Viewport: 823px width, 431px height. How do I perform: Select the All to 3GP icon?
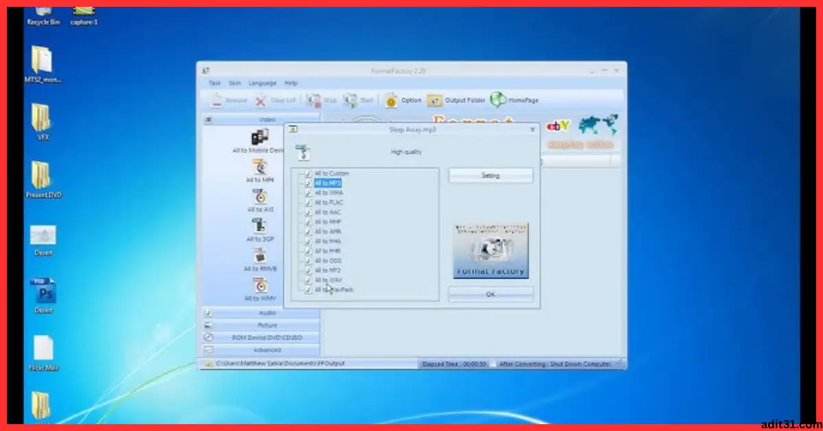(x=260, y=226)
